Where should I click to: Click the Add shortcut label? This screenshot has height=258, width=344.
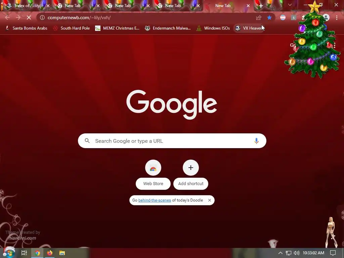[191, 184]
